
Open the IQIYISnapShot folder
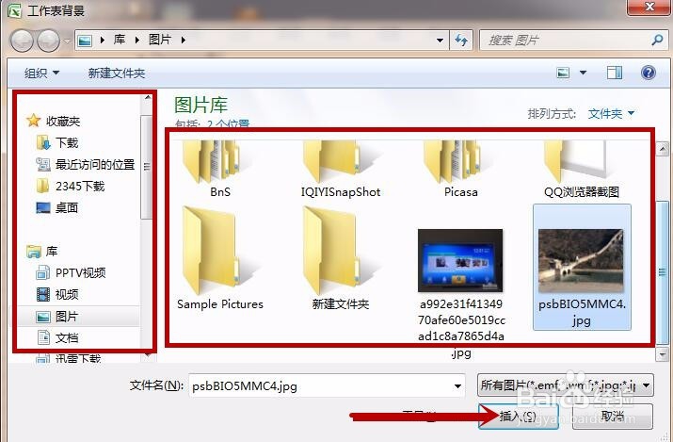(x=341, y=169)
